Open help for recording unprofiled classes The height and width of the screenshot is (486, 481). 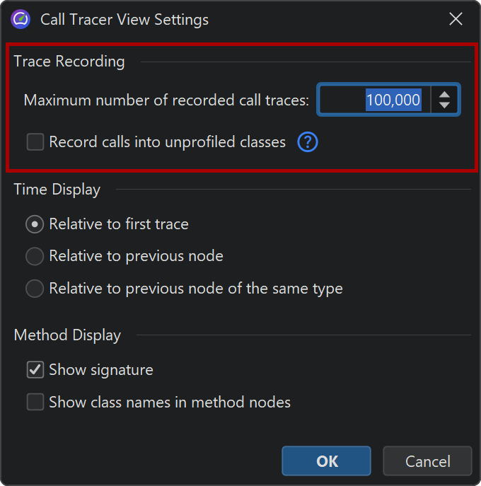(308, 142)
